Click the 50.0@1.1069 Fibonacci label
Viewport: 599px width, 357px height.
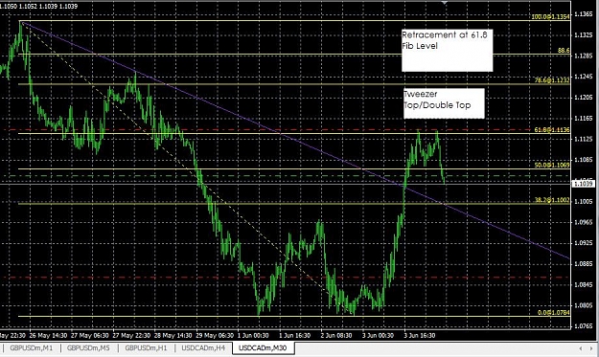552,166
